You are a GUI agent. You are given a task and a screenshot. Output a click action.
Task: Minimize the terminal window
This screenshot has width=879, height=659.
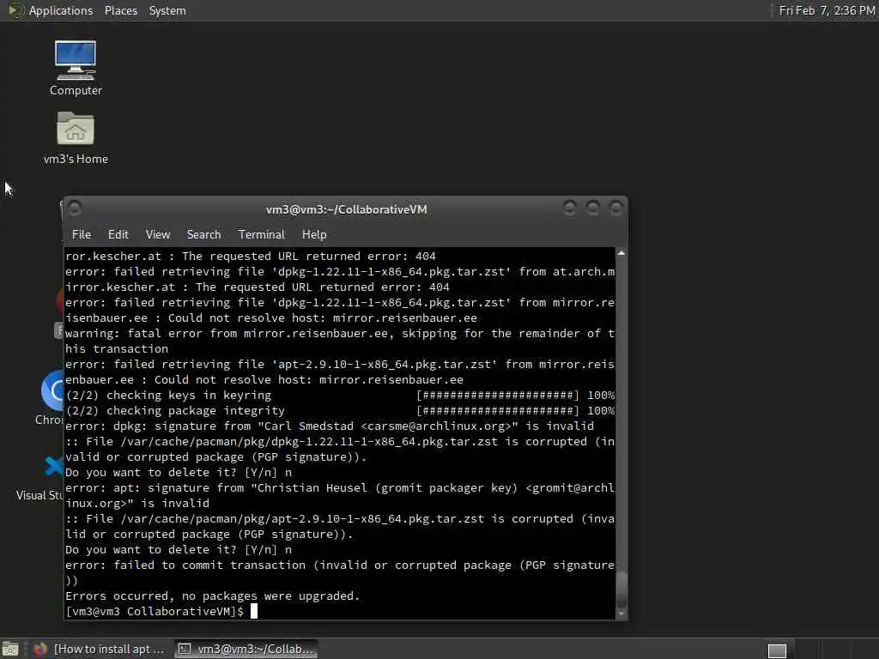pyautogui.click(x=570, y=209)
